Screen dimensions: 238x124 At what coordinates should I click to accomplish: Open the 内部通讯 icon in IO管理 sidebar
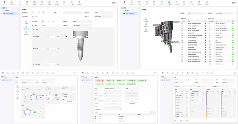pos(146,30)
